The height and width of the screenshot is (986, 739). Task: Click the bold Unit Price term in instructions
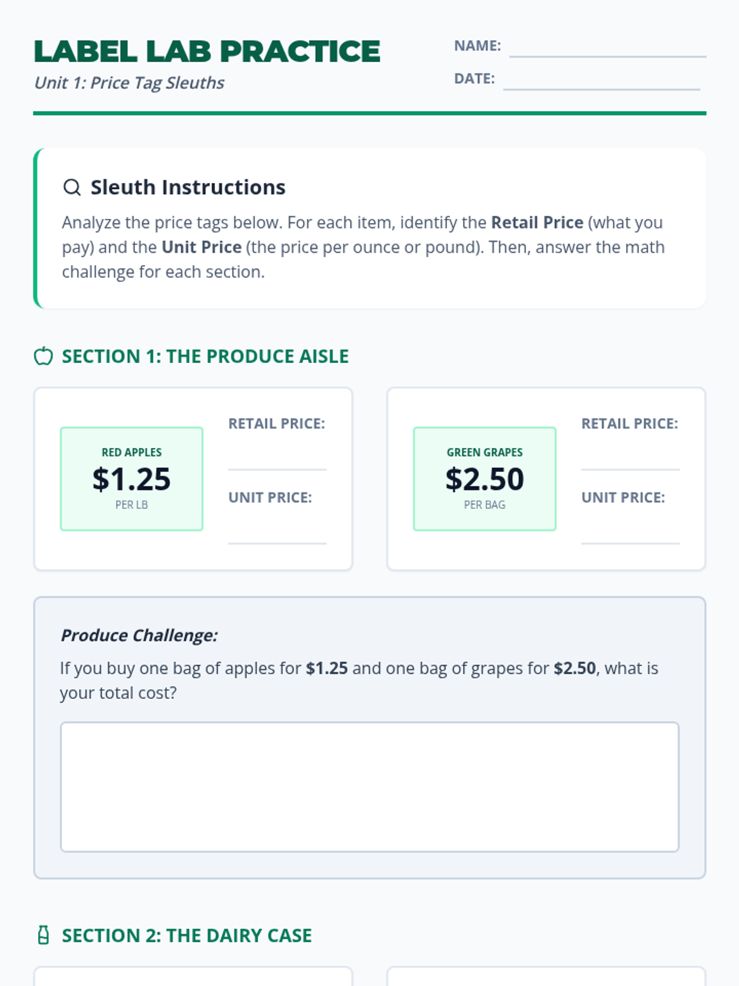(201, 247)
